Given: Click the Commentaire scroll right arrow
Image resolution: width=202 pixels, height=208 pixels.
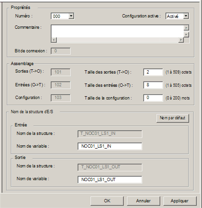Looking at the screenshot, I should pyautogui.click(x=181, y=40).
